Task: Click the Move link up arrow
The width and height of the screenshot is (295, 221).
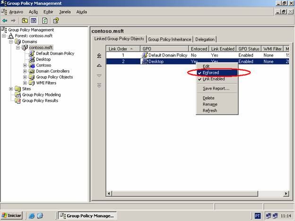Action: 99,65
